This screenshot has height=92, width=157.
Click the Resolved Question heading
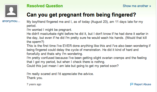[x=45, y=6]
